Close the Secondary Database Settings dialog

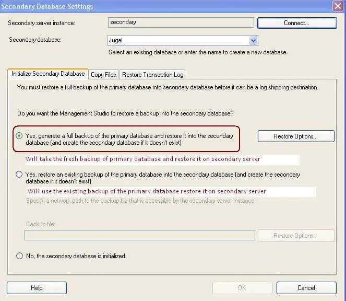(x=338, y=6)
